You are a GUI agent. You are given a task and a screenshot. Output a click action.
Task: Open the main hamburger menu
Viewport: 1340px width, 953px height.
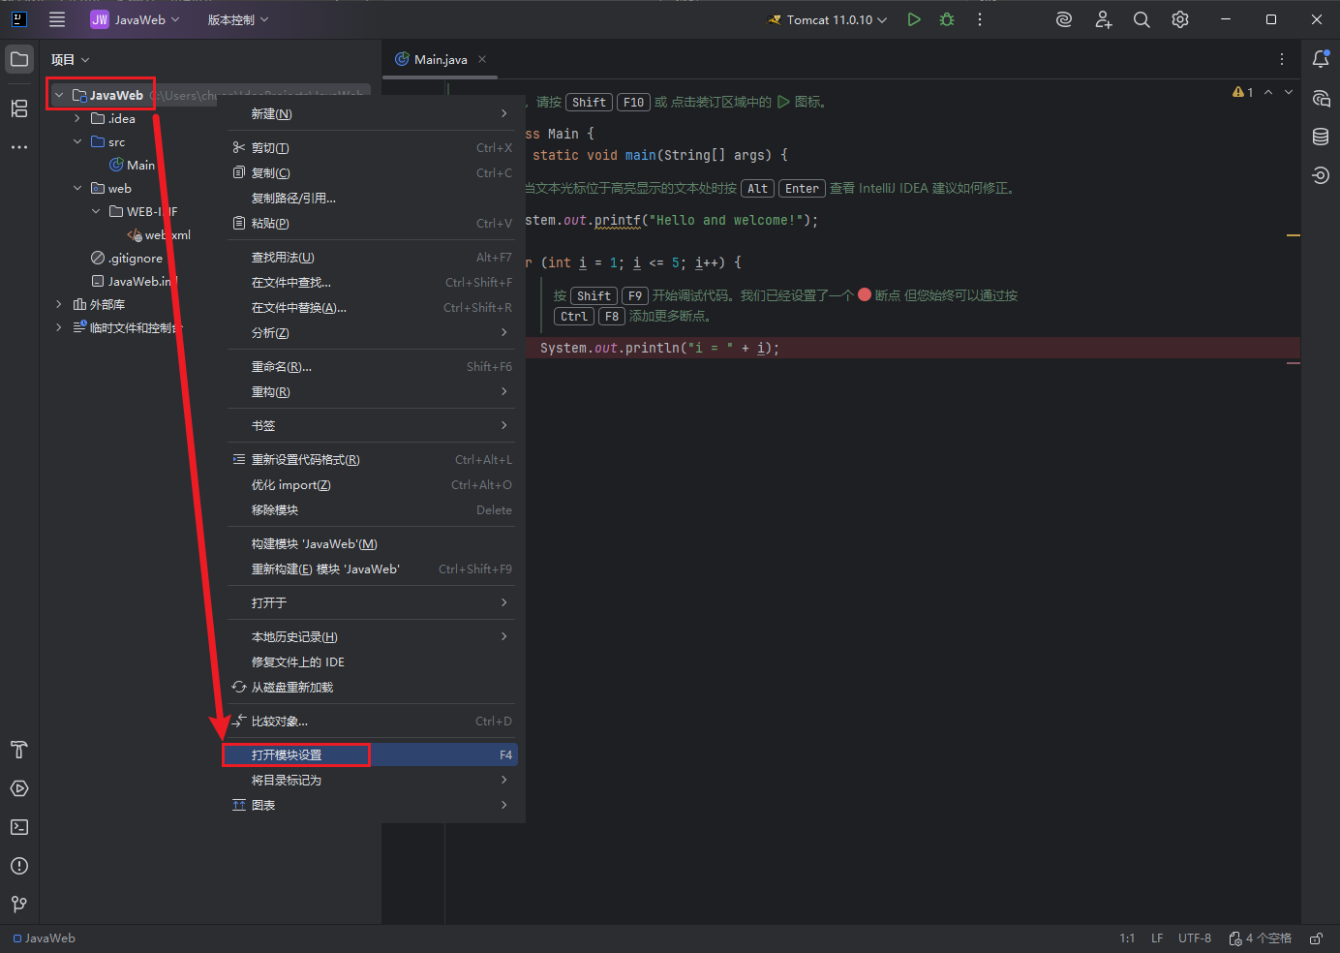tap(57, 19)
